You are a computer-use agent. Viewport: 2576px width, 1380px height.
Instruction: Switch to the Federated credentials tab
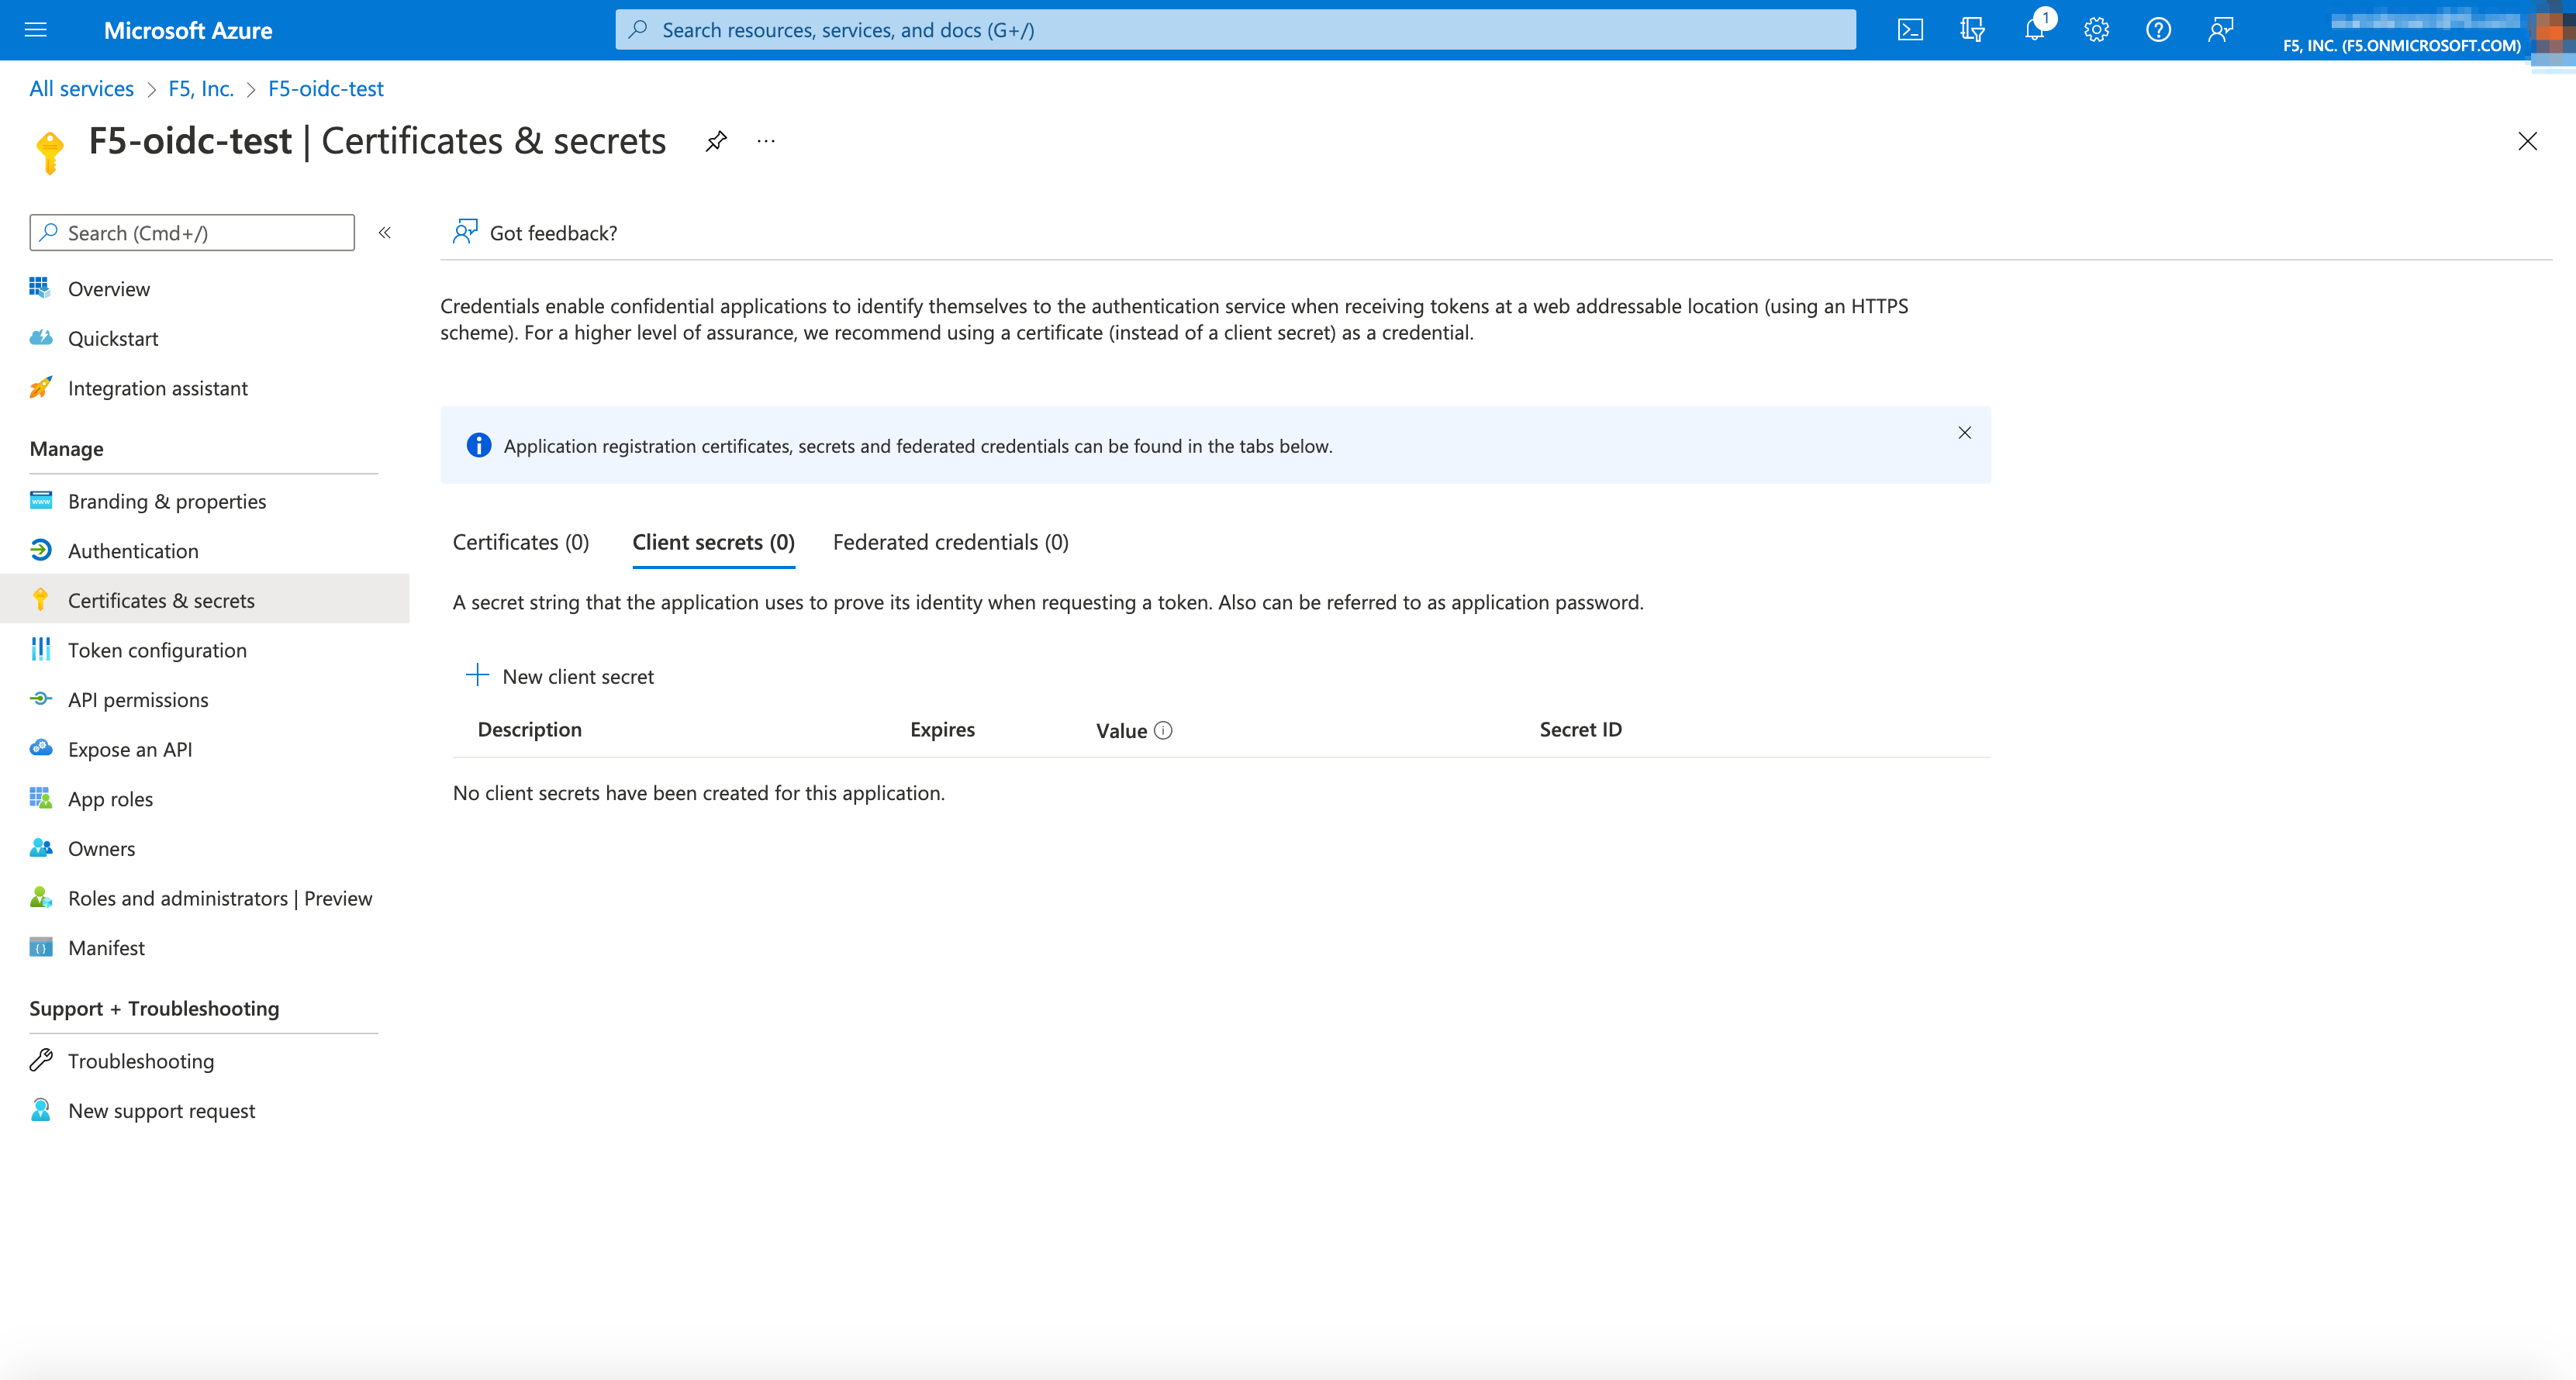pos(950,541)
